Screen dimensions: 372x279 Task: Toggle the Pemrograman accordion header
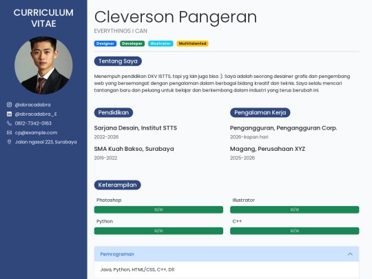tap(227, 254)
